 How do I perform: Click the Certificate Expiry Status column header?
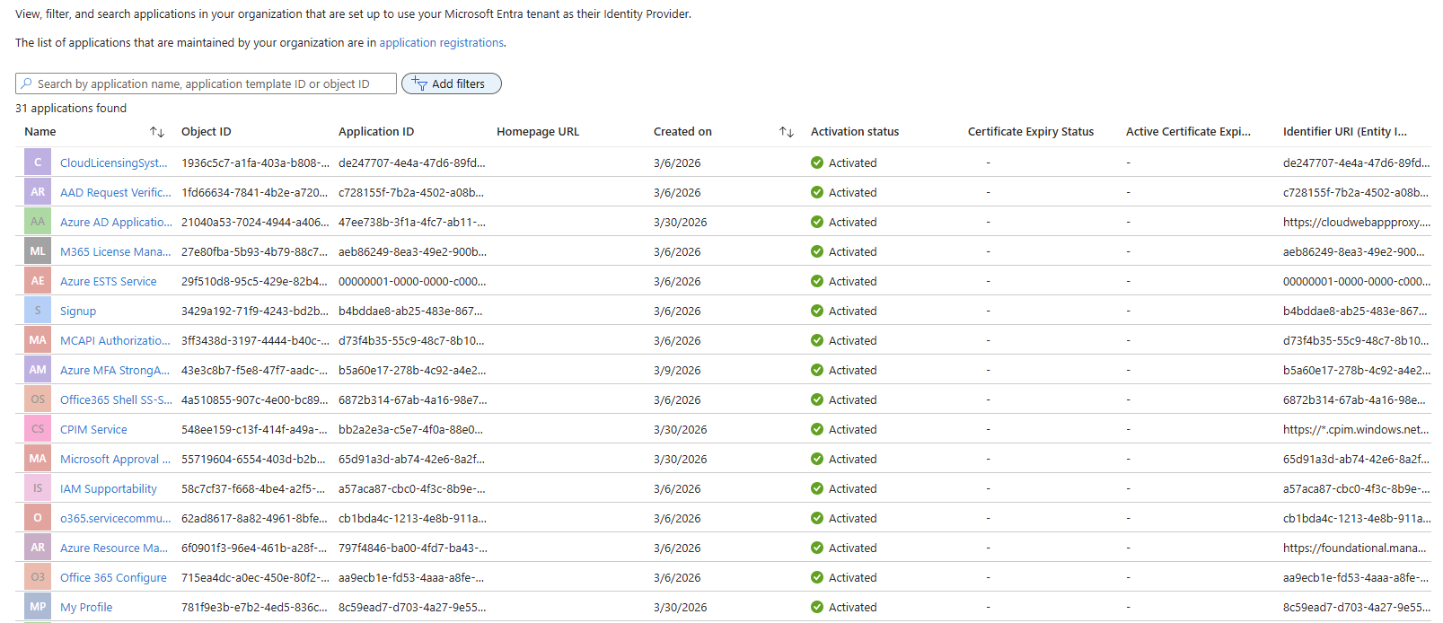(1031, 131)
